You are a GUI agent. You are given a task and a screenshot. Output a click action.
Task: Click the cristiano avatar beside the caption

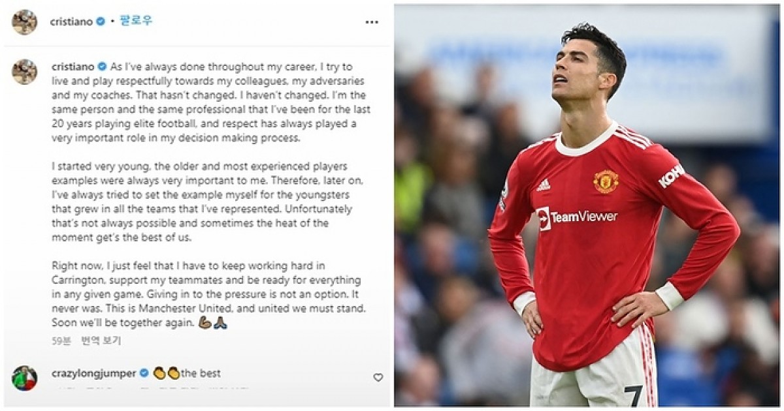tap(24, 72)
